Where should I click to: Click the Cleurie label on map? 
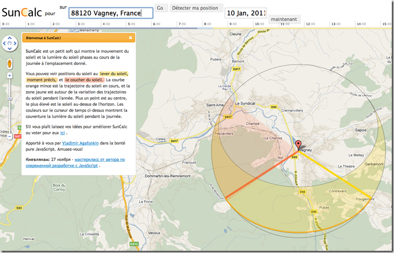pyautogui.click(x=235, y=34)
